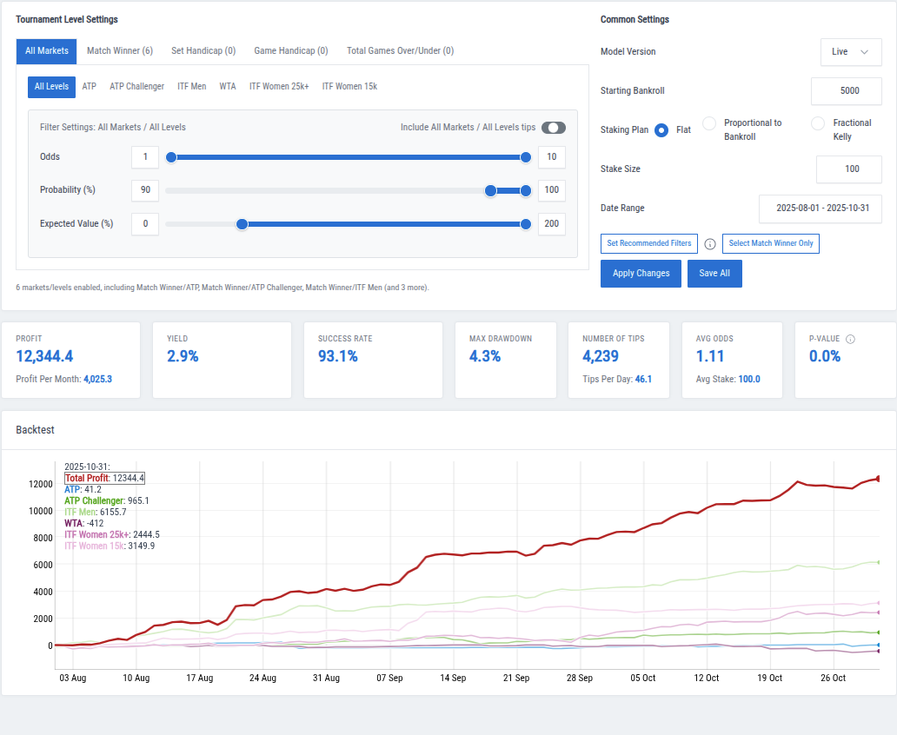The image size is (897, 735).
Task: Click the Apply Changes button
Action: pos(641,274)
